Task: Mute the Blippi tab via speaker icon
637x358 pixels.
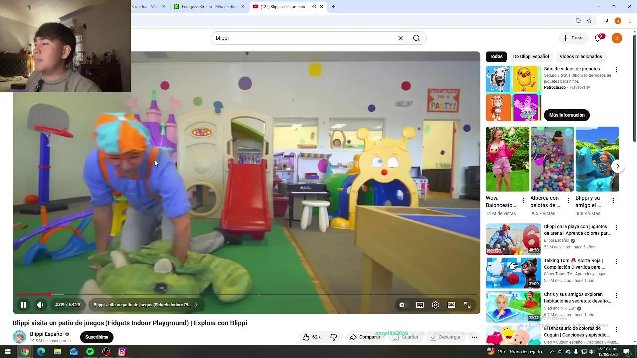Action: click(x=314, y=7)
